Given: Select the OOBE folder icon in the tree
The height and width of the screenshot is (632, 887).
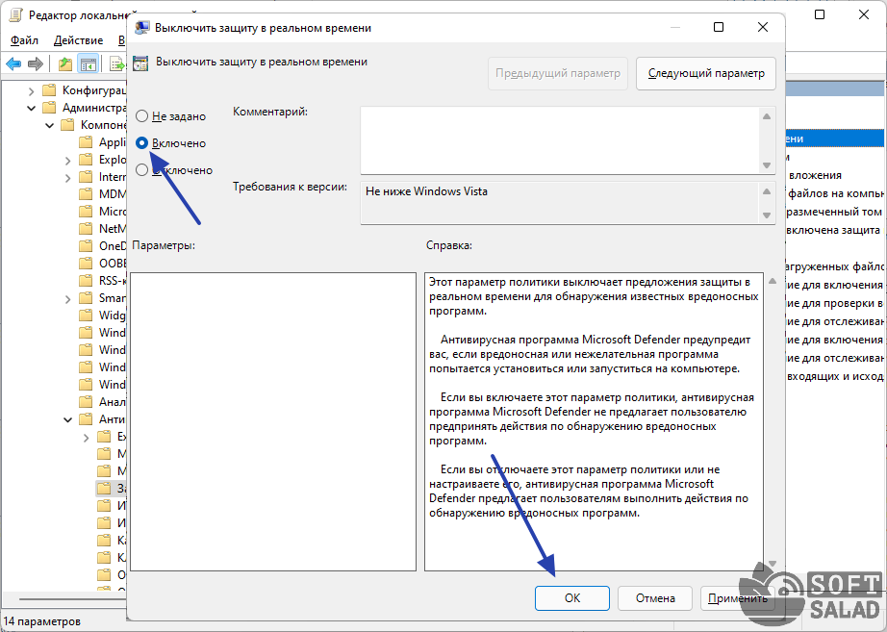Looking at the screenshot, I should point(86,264).
